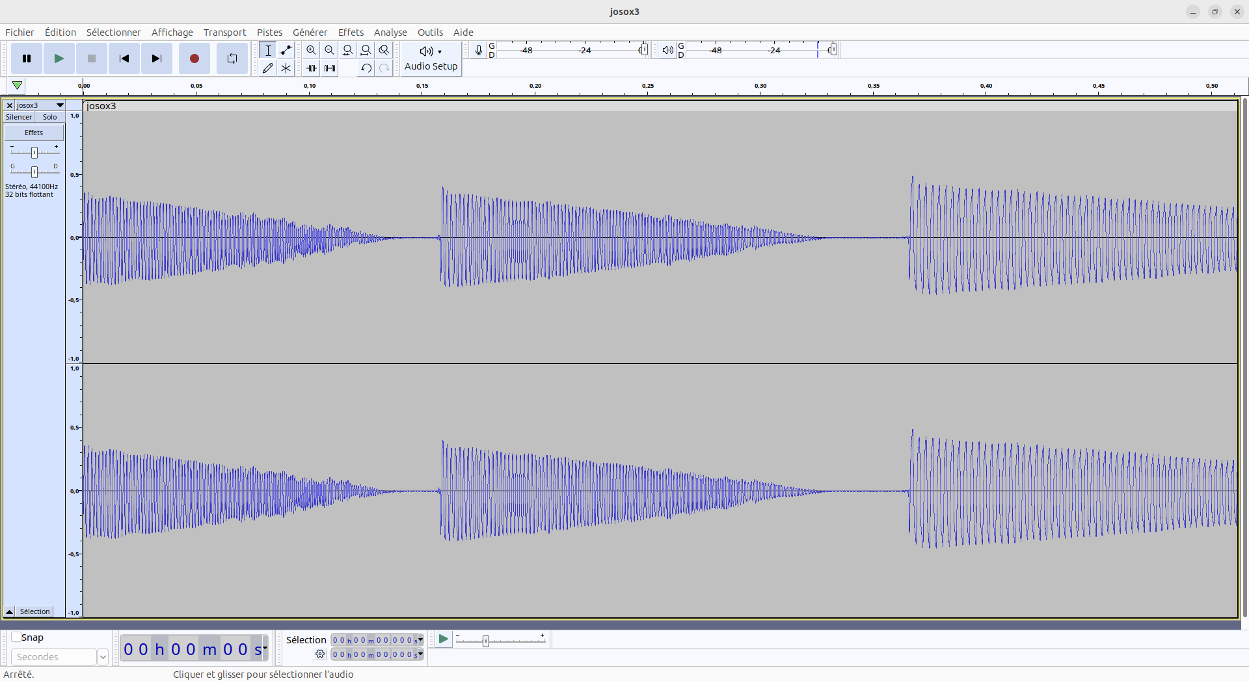Click the Undo arrow icon
The image size is (1249, 681).
tap(366, 68)
